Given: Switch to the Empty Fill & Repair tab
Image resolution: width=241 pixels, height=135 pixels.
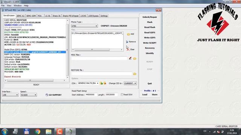Looking at the screenshot, I should (x=70, y=16).
